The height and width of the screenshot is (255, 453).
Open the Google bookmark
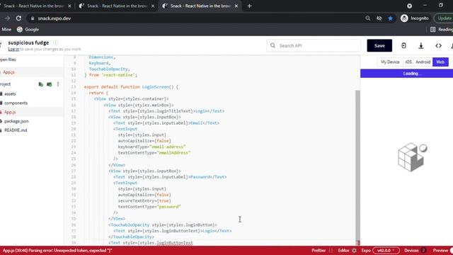(28, 30)
